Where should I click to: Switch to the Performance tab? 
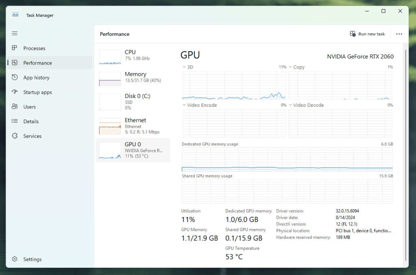[37, 63]
